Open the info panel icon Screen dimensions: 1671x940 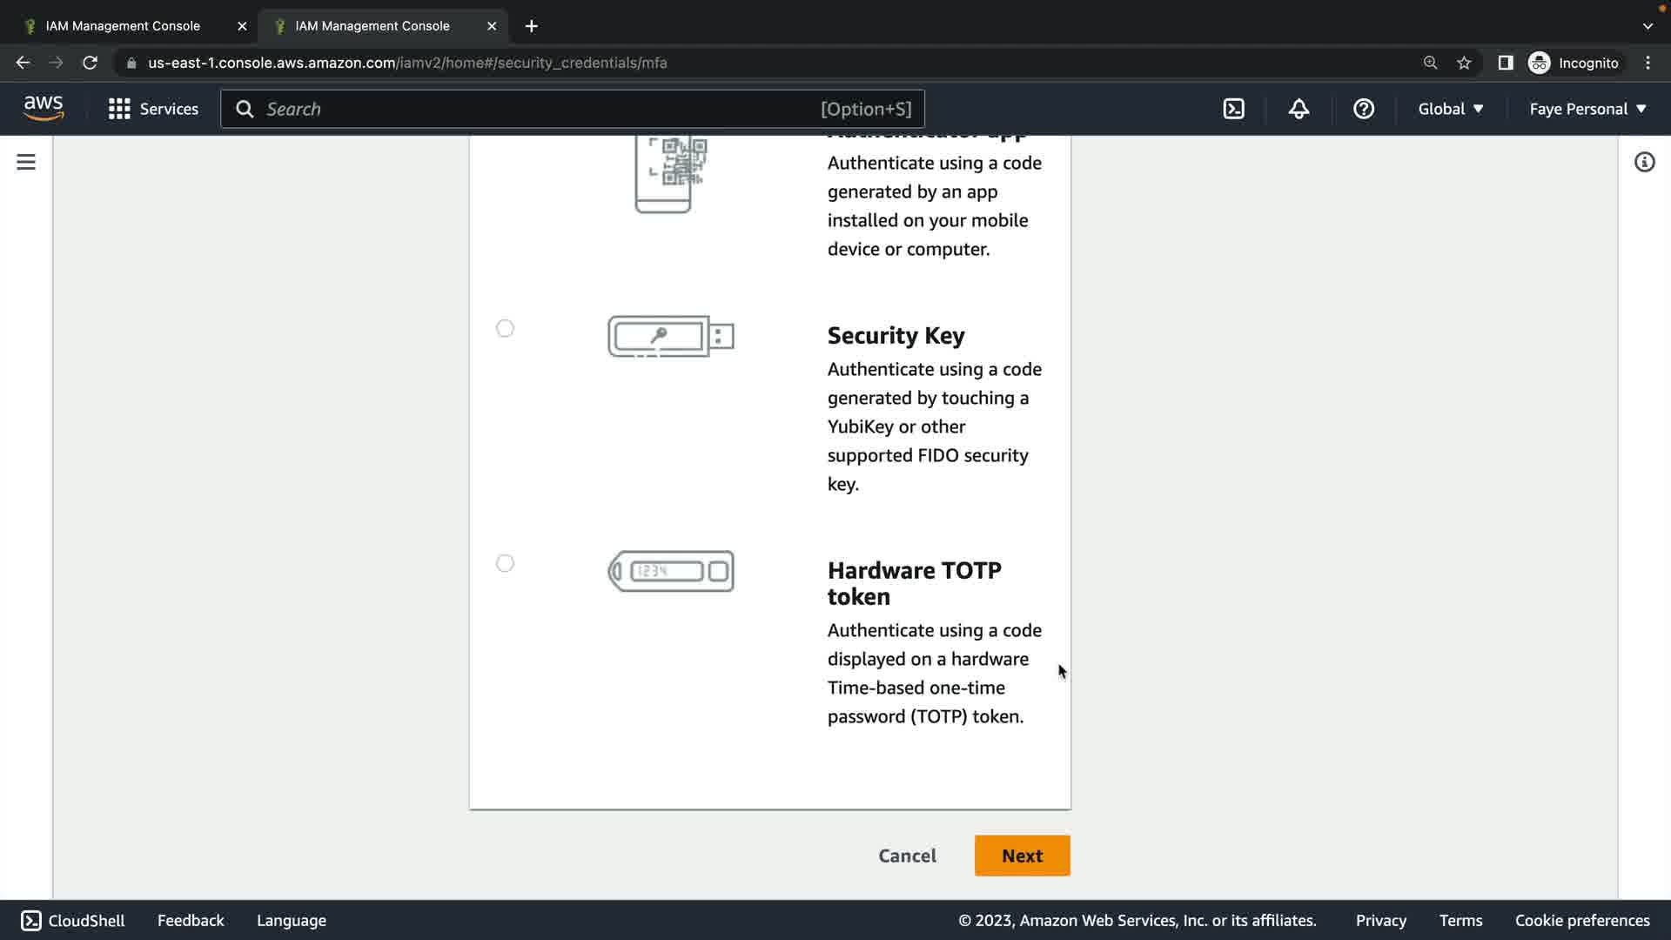[1644, 163]
